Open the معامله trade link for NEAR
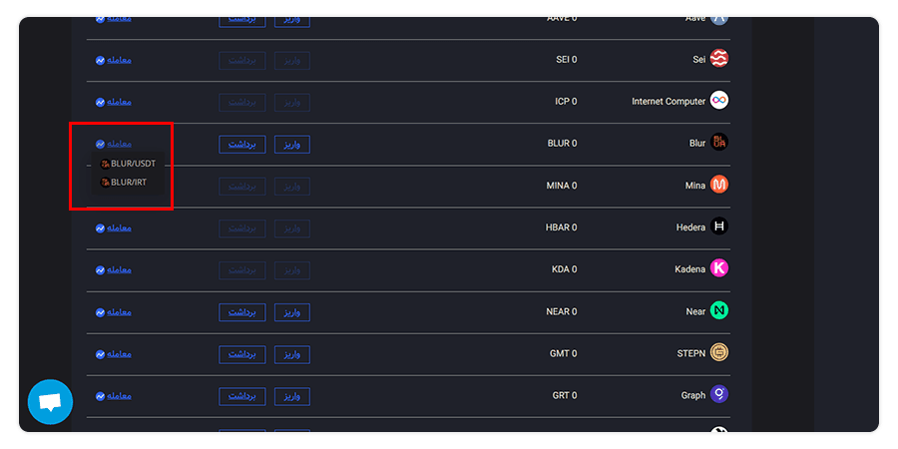This screenshot has height=449, width=898. coord(119,311)
